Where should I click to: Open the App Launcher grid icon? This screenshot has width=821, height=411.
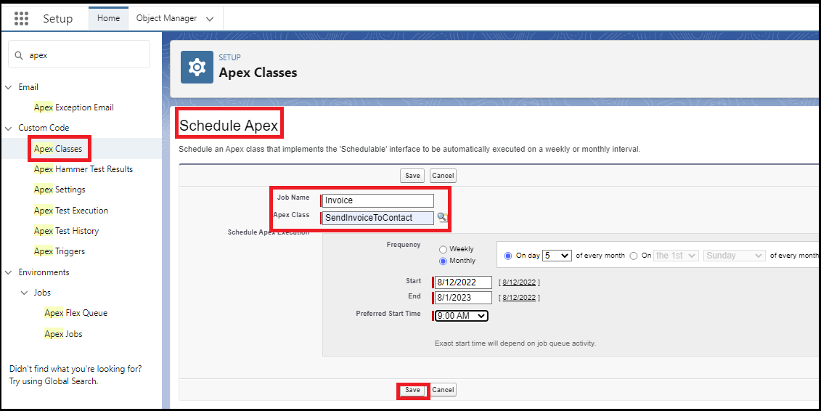22,18
